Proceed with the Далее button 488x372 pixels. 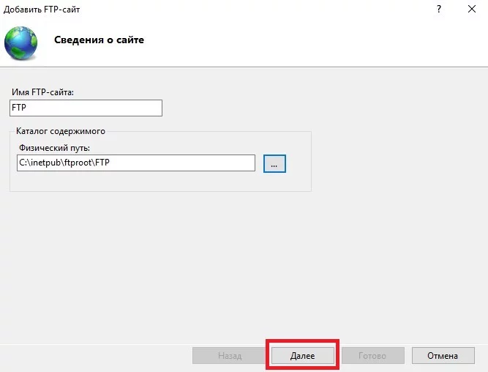302,355
